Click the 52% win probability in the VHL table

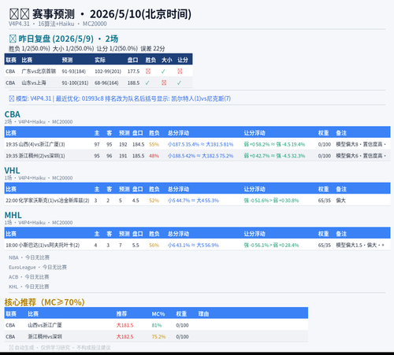pos(154,201)
